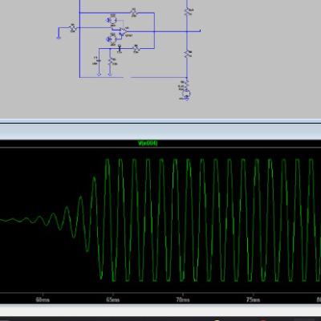Select the feedback resistor above the op-amp

point(134,12)
